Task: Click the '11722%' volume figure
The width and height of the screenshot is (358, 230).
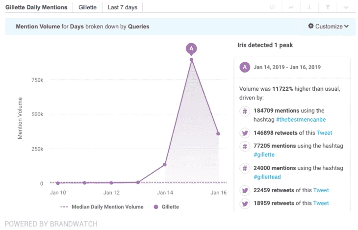Action: [x=282, y=89]
